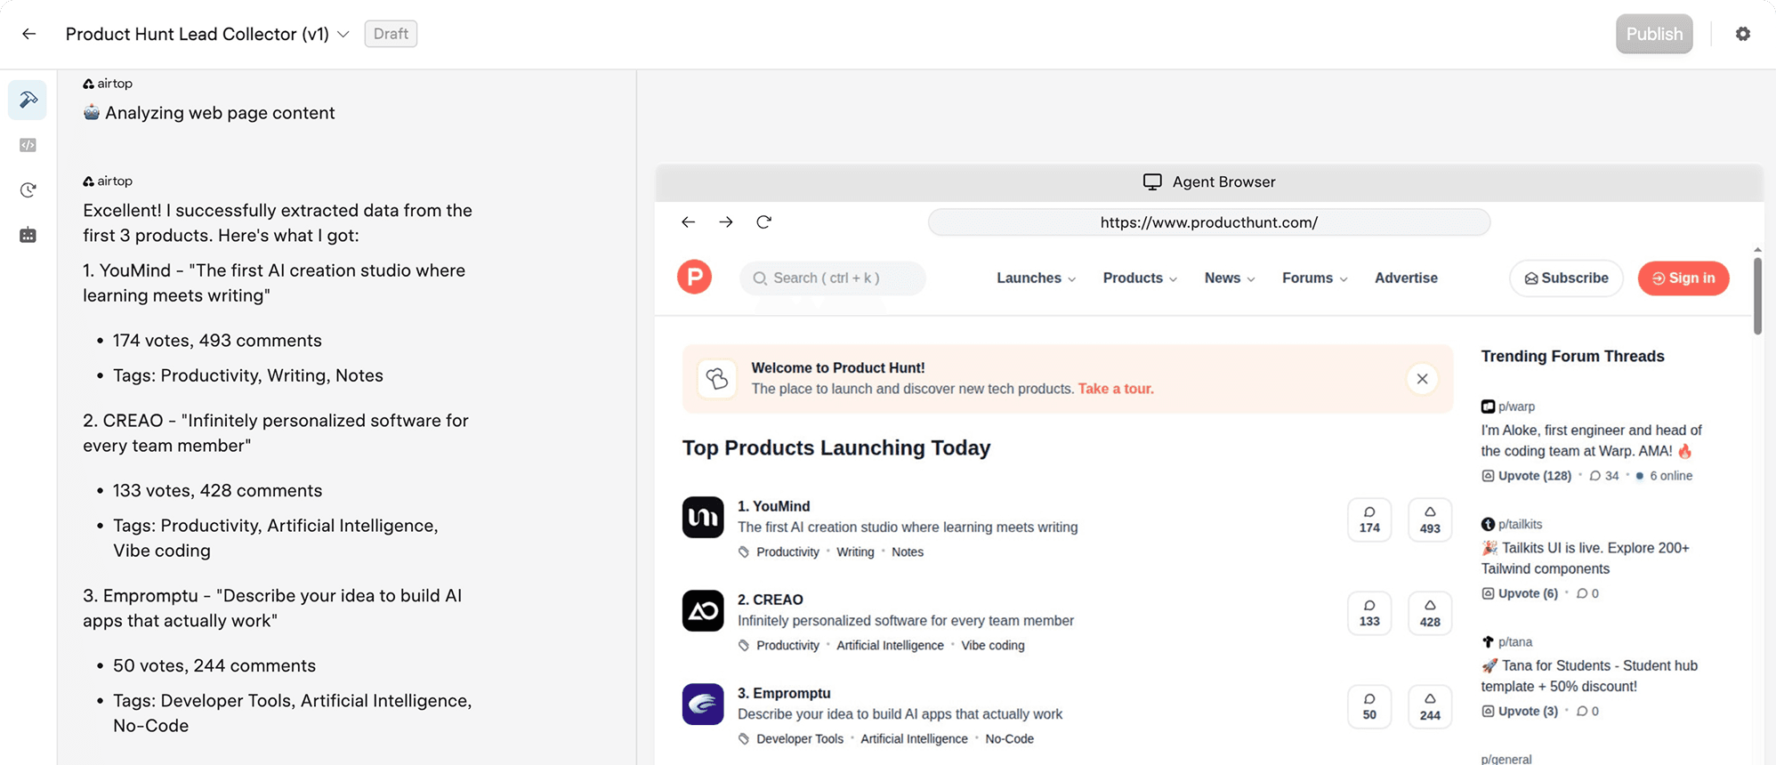Image resolution: width=1776 pixels, height=765 pixels.
Task: Click the YouMind product logo
Action: (703, 517)
